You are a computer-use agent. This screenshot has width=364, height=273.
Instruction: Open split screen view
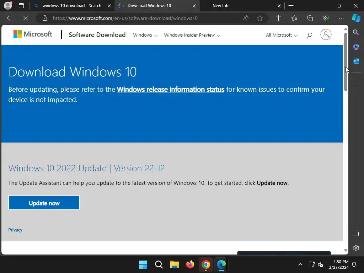[278, 18]
